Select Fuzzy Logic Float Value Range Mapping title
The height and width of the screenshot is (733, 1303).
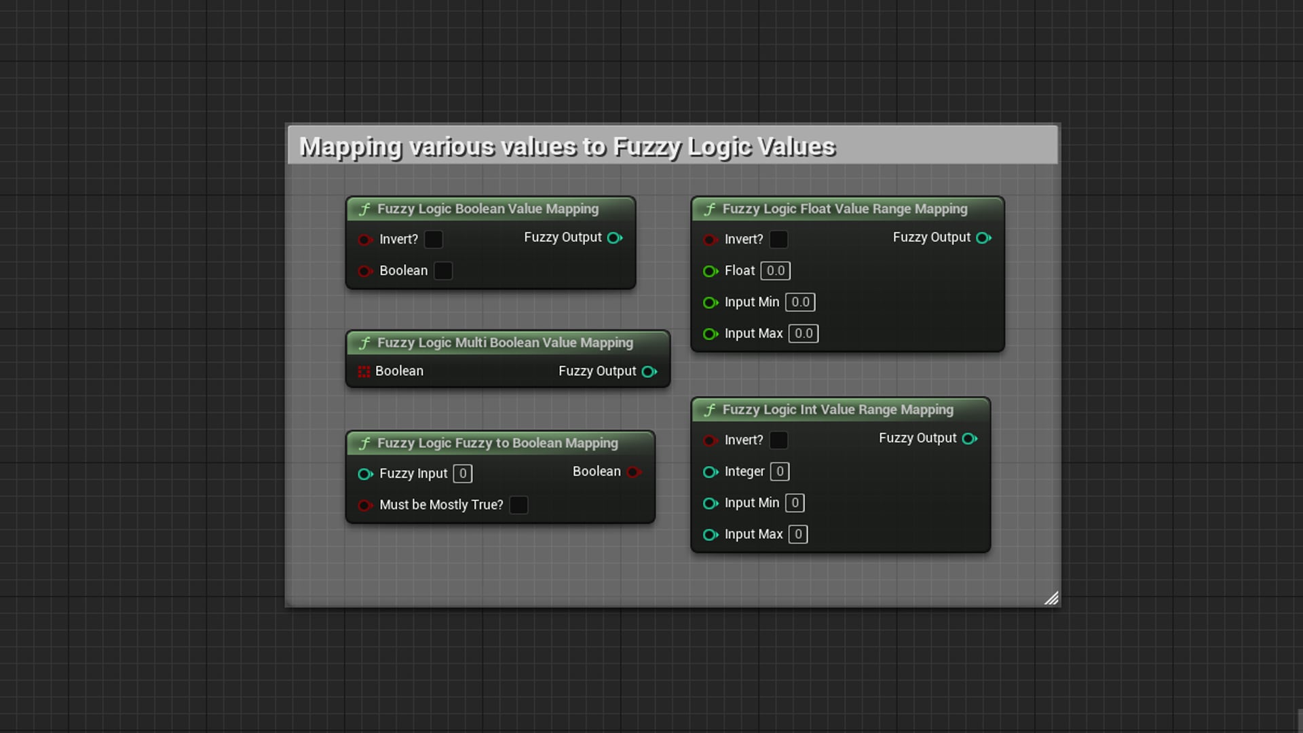[845, 209]
